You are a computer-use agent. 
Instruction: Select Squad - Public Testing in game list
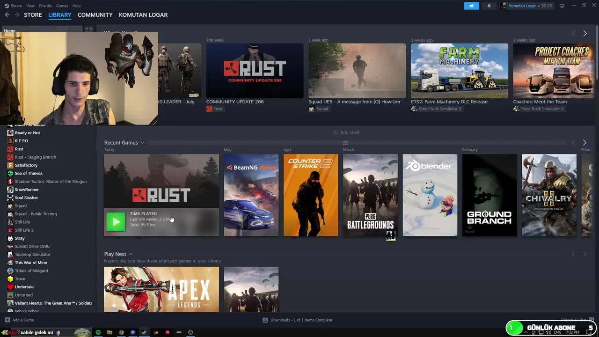point(36,214)
